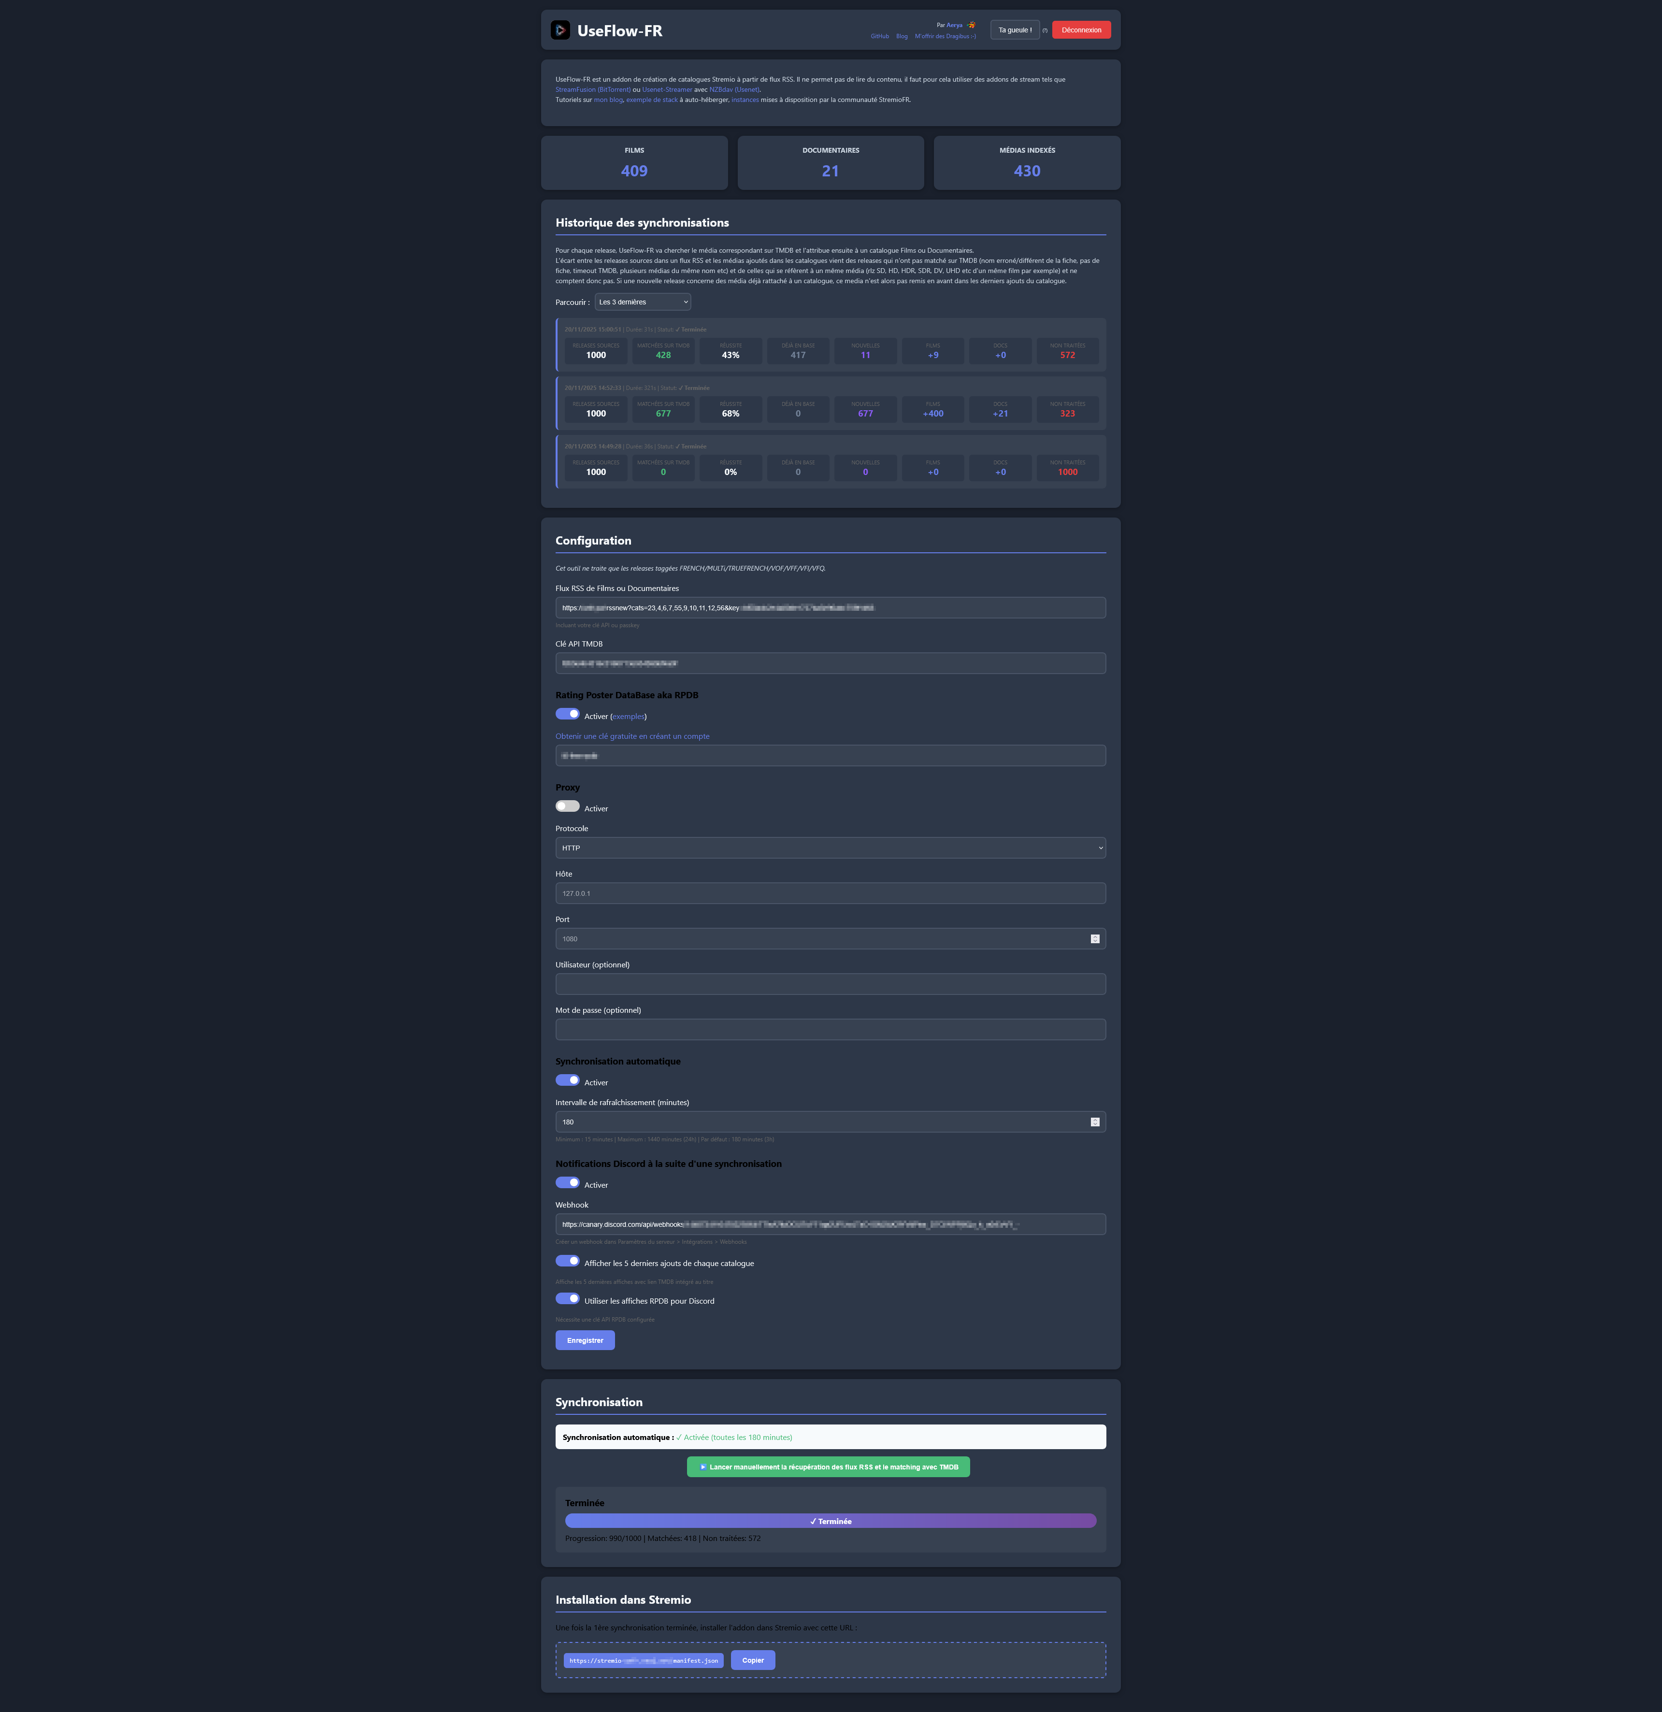This screenshot has width=1662, height=1712.
Task: Click the Déconnexion button
Action: point(1081,29)
